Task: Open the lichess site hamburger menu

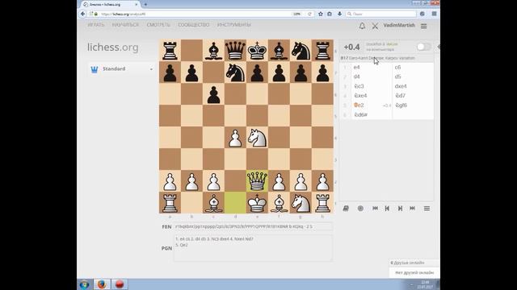Action: pos(423,26)
